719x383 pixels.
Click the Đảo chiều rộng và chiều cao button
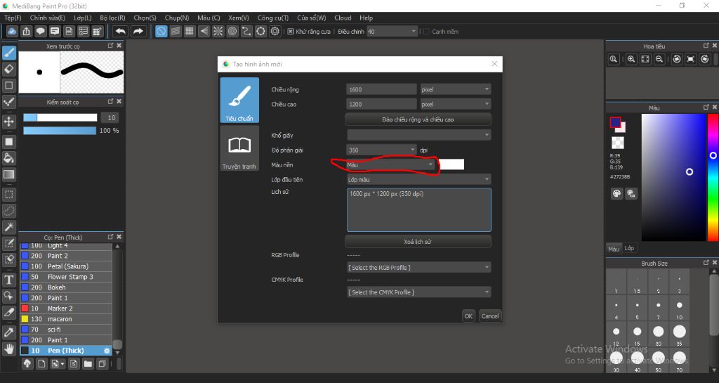pos(418,119)
